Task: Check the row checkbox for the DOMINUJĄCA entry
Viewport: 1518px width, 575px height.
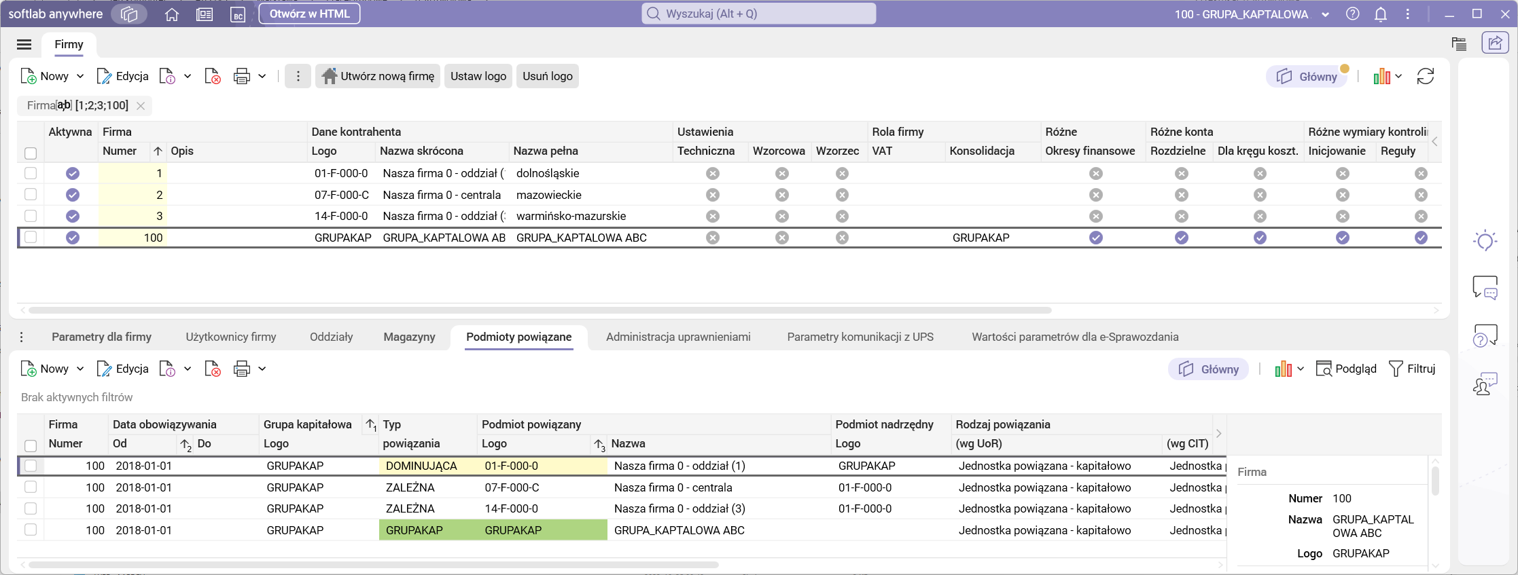Action: click(31, 466)
